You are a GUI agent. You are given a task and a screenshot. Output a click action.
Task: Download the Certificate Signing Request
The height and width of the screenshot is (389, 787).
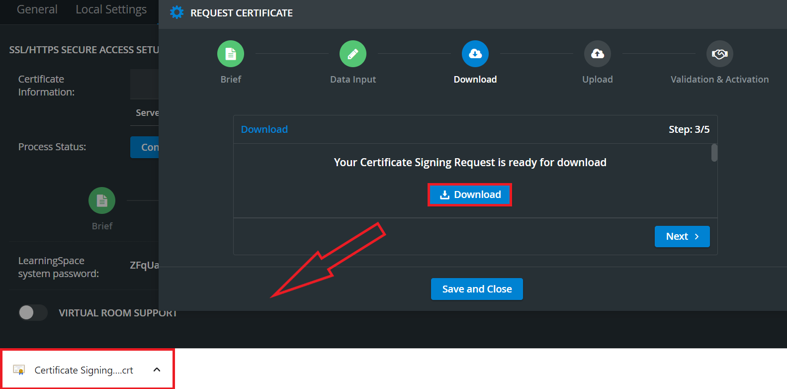click(x=470, y=194)
